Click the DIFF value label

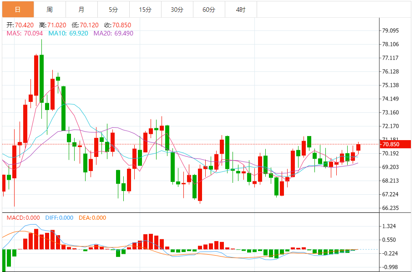click(x=59, y=218)
